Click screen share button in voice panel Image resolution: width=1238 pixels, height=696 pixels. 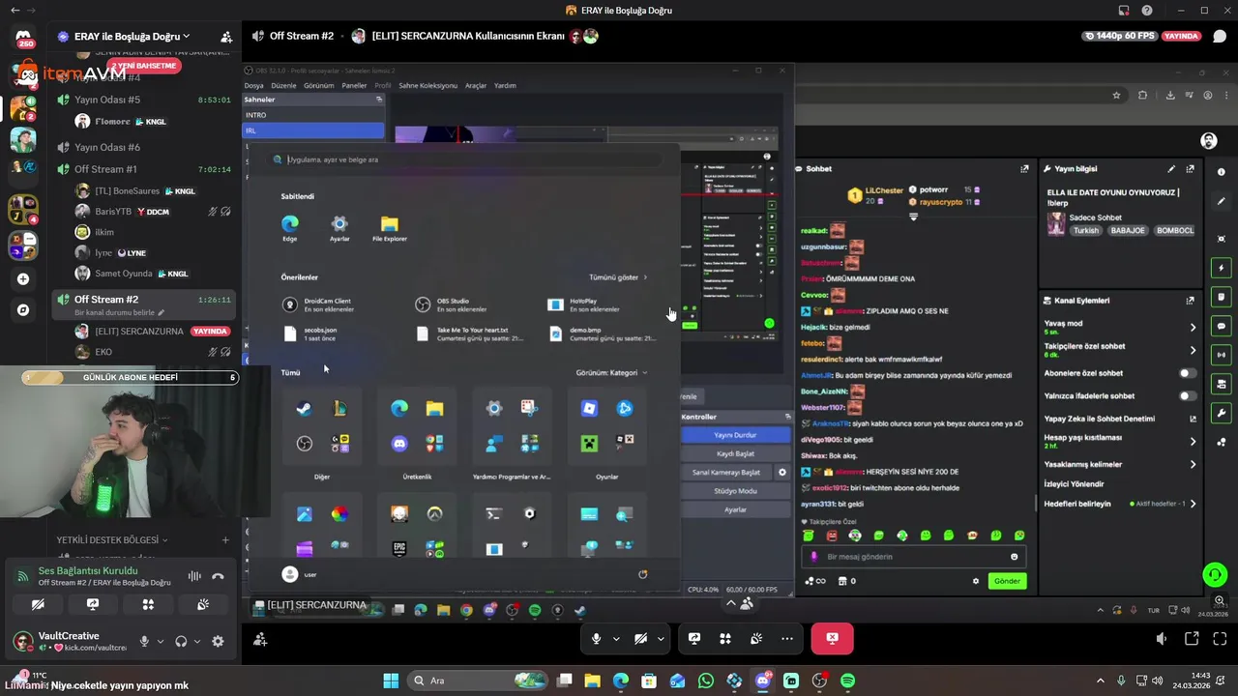93,604
